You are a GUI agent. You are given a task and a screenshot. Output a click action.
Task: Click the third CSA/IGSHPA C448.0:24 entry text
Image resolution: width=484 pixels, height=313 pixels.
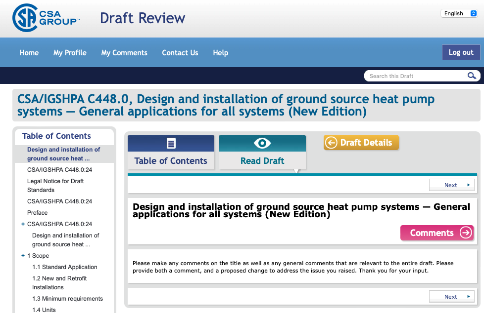59,224
